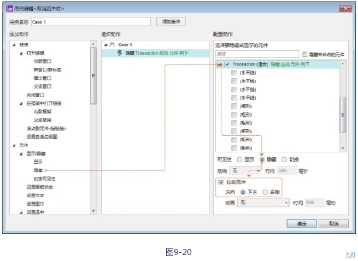The width and height of the screenshot is (358, 261).
Task: Click the Case 1 icon in the 组织动作 panel
Action: (112, 44)
